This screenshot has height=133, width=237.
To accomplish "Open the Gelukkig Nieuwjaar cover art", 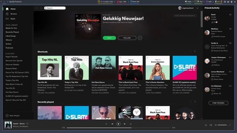I will pyautogui.click(x=88, y=27).
